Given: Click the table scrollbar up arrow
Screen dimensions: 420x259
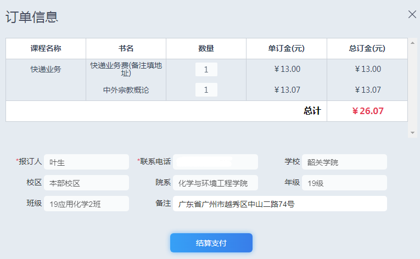Looking at the screenshot, I should [412, 42].
